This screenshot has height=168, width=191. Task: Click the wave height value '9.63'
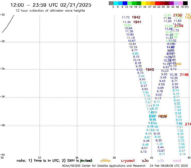coord(145,89)
